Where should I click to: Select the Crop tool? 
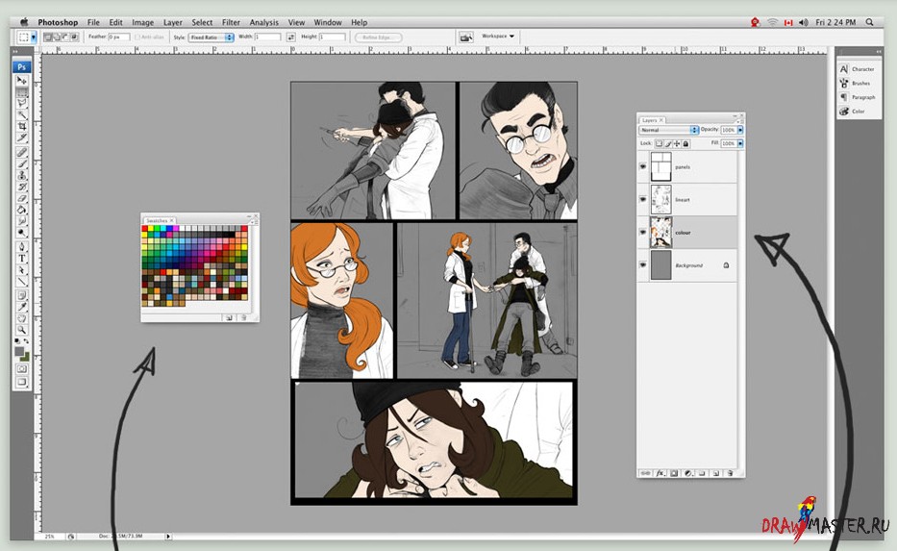point(22,126)
